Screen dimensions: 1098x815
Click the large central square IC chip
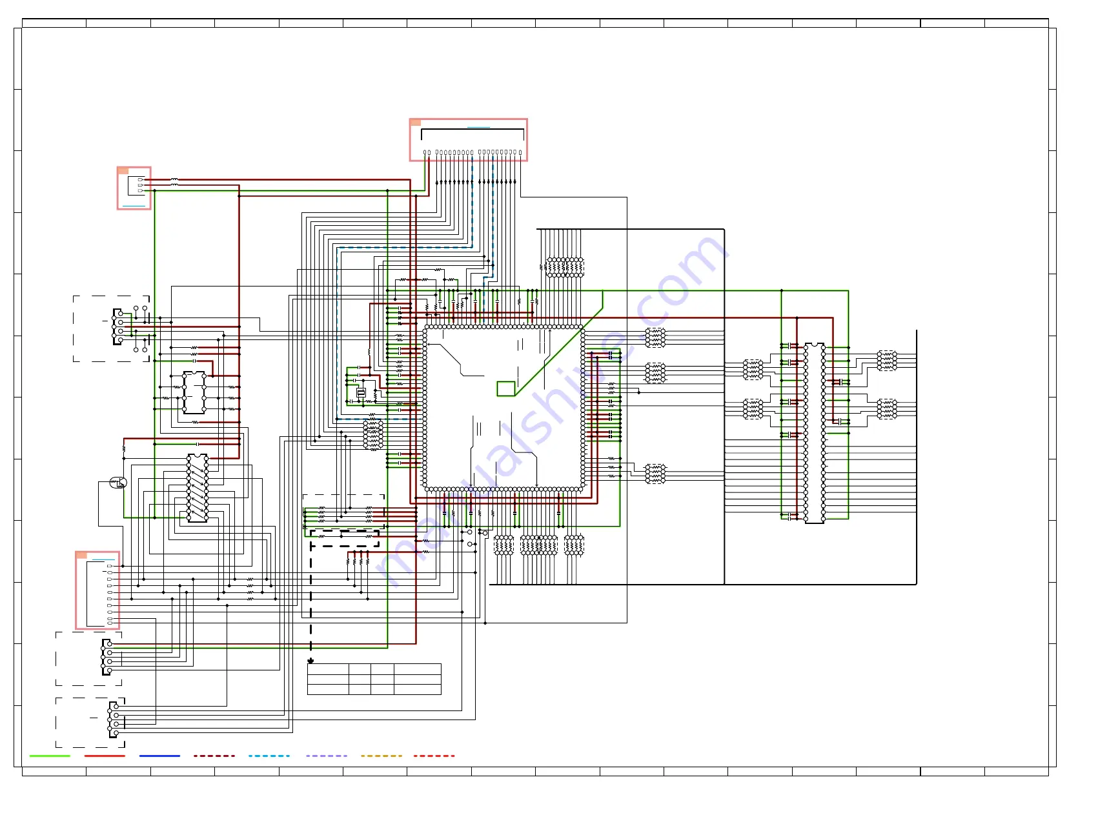(503, 408)
